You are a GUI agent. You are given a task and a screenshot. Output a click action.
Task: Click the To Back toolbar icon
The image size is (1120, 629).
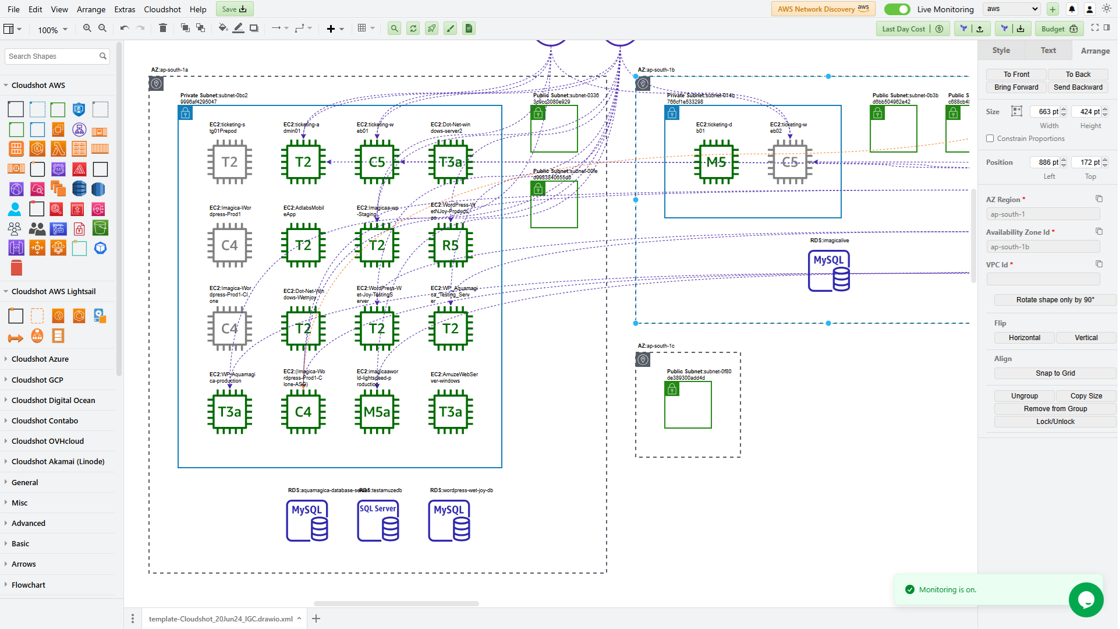tap(201, 29)
